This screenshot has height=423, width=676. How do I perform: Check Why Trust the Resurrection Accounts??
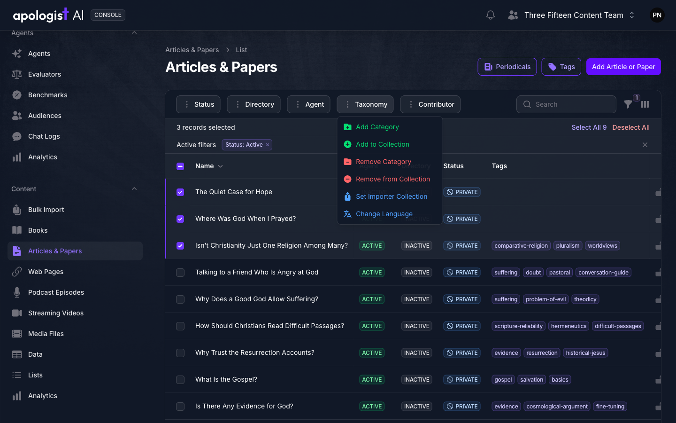click(x=180, y=353)
